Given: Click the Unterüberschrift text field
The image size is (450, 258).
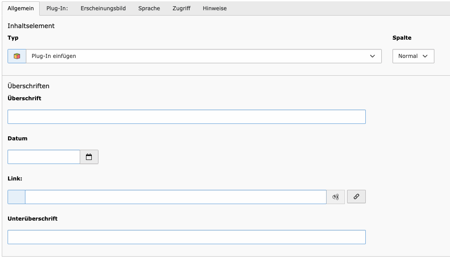Looking at the screenshot, I should (x=186, y=237).
